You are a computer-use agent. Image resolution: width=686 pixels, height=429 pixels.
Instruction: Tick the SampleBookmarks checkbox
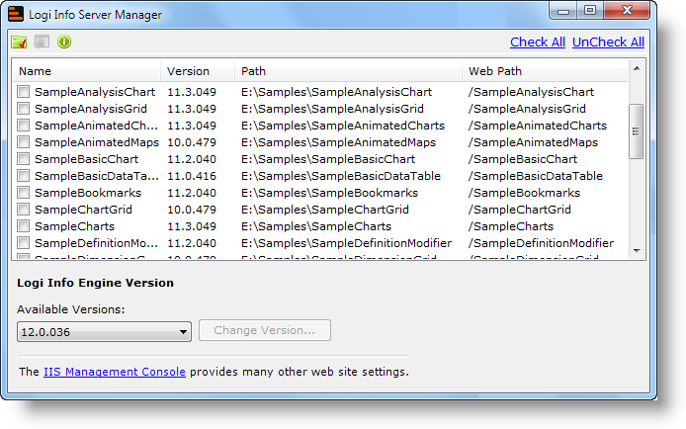23,193
